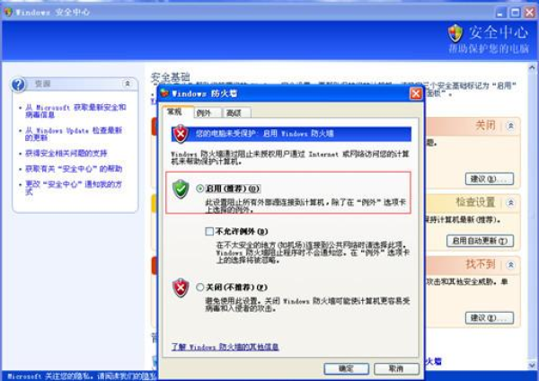This screenshot has width=539, height=381.
Task: Click the 找不到 status text
Action: click(x=481, y=264)
